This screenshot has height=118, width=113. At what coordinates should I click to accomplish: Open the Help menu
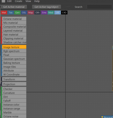37,1
